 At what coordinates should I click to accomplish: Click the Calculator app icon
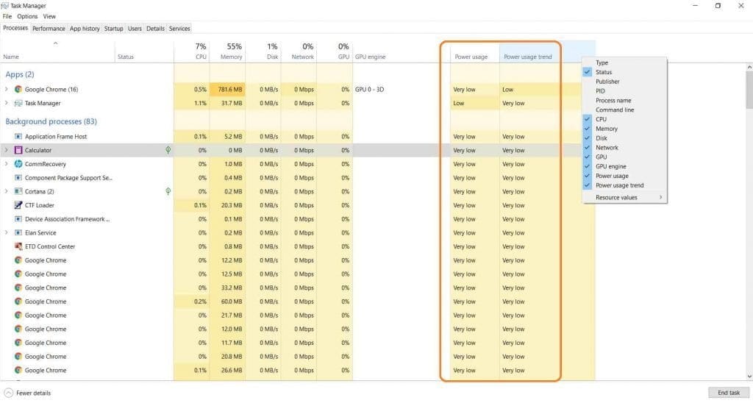(x=18, y=150)
